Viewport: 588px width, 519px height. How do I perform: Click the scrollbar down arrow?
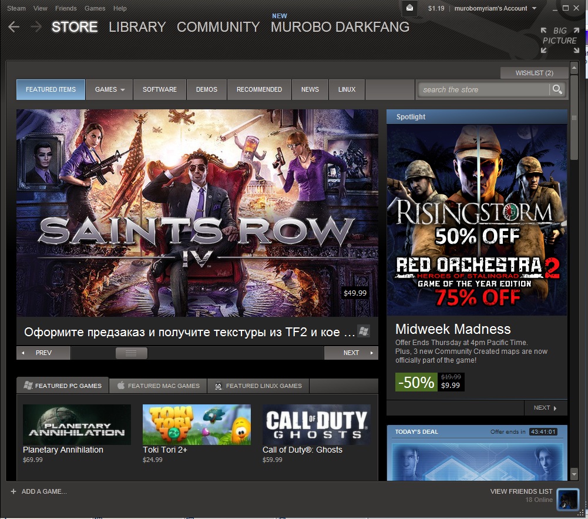click(x=574, y=474)
